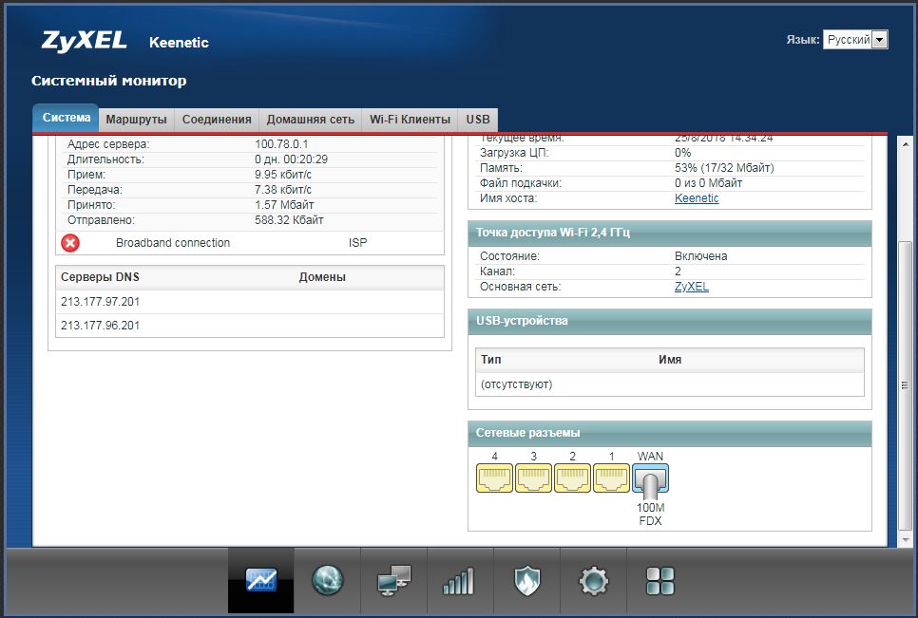This screenshot has width=918, height=618.
Task: Click the Системный монитор page title
Action: click(109, 81)
